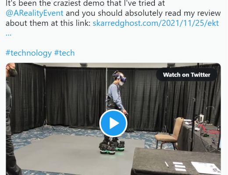The image size is (228, 175).
Task: Click the tweet text 'about them at this link:'
Action: [x=48, y=23]
